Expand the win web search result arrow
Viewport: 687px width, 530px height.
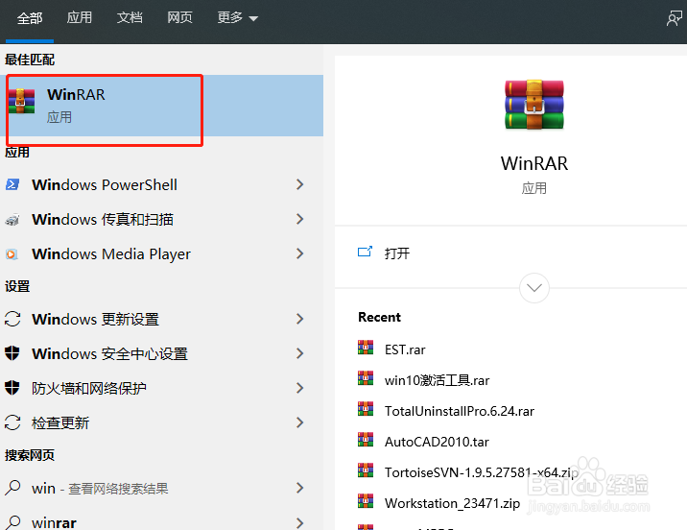click(x=299, y=488)
